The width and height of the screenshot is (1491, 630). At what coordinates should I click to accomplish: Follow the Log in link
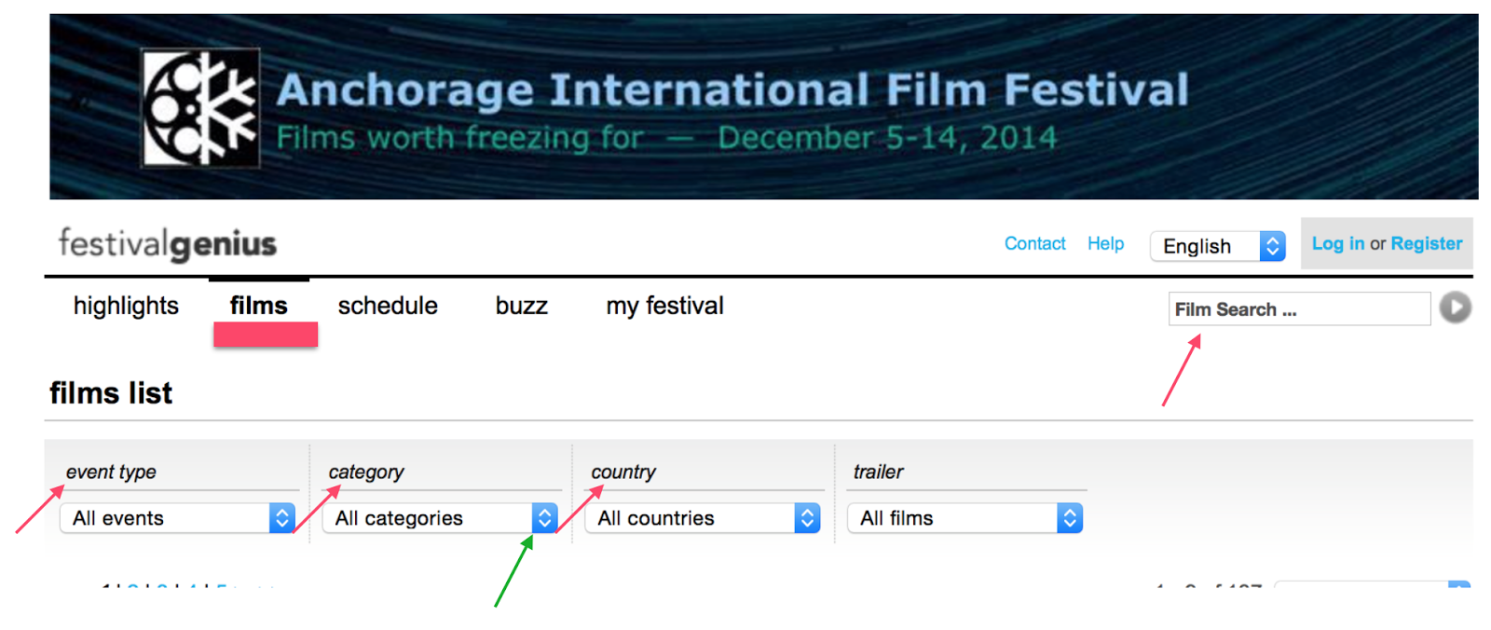[1337, 243]
